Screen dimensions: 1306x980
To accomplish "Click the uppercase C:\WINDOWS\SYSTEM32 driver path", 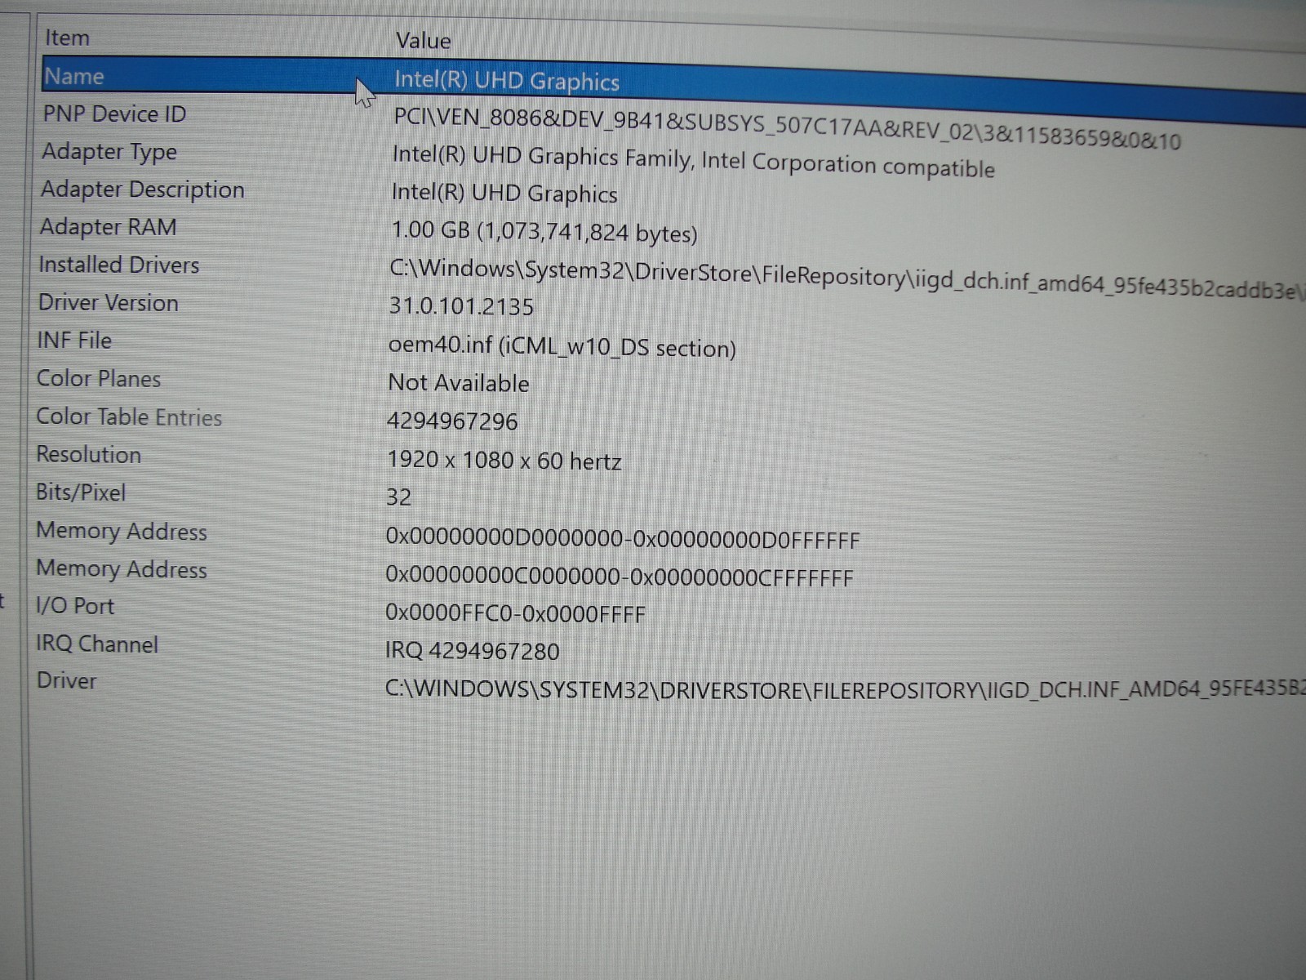I will pos(845,689).
